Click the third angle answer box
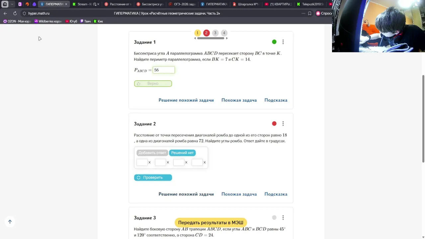Viewport: 425px width, 239px height. click(179, 162)
